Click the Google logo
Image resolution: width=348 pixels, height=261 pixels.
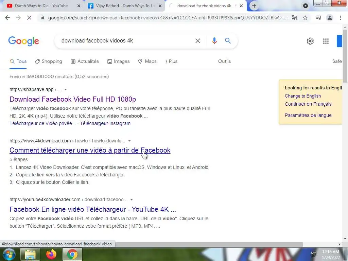24,41
